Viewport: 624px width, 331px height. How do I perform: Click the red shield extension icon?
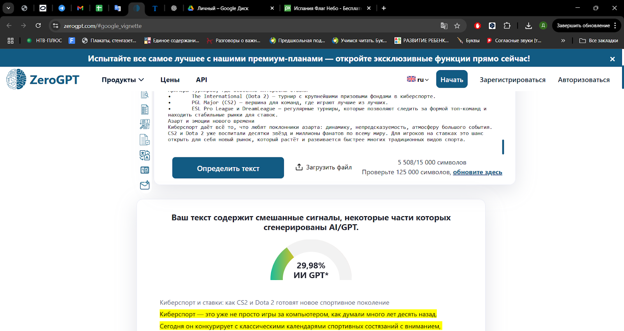click(x=477, y=26)
